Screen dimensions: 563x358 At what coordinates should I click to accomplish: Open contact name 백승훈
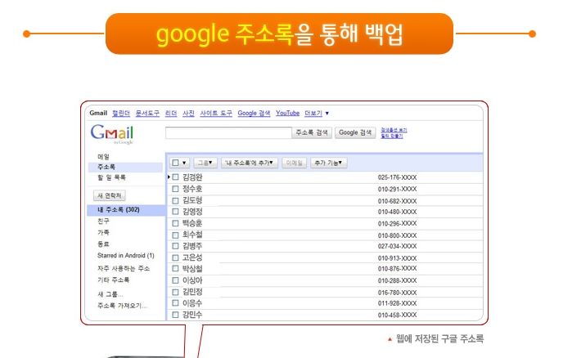tap(192, 223)
